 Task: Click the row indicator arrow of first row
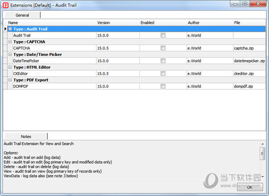pyautogui.click(x=5, y=29)
